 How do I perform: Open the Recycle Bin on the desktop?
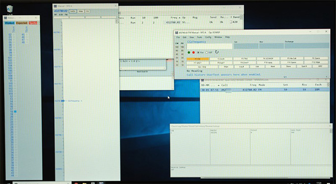[x=10, y=9]
